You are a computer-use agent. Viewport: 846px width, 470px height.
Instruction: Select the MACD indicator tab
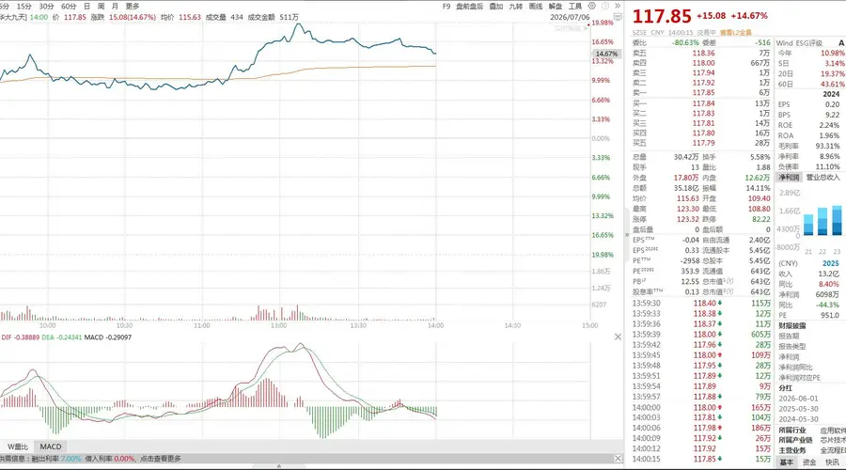51,446
